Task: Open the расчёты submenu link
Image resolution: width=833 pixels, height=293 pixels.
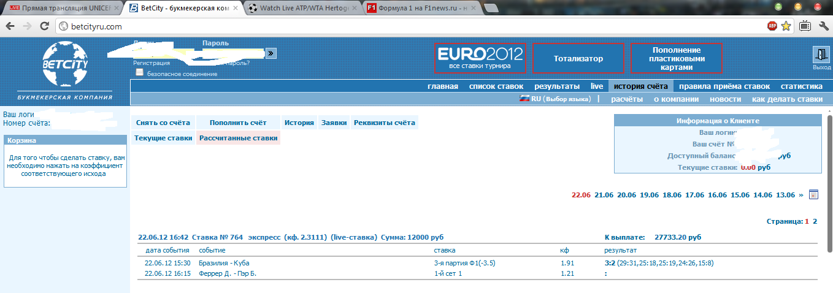Action: pyautogui.click(x=627, y=99)
